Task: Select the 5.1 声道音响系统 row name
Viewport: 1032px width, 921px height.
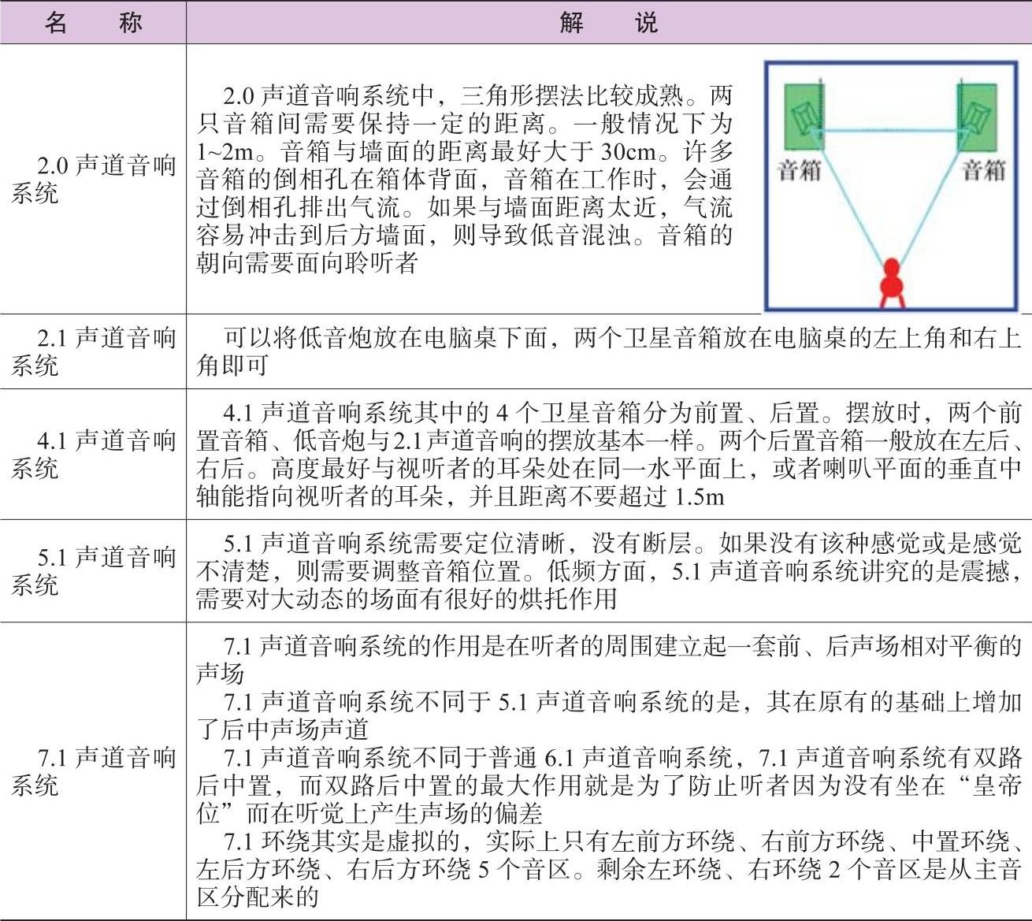Action: click(x=93, y=570)
